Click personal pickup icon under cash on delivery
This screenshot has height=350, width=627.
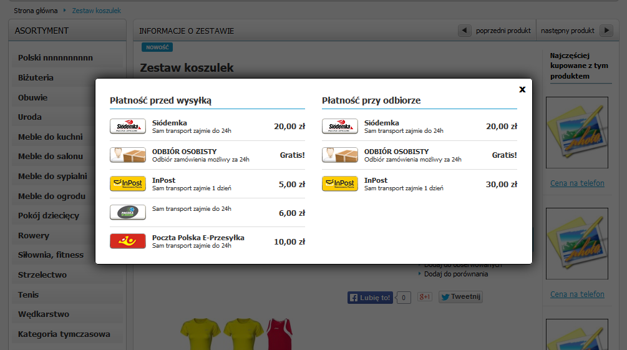tap(340, 155)
